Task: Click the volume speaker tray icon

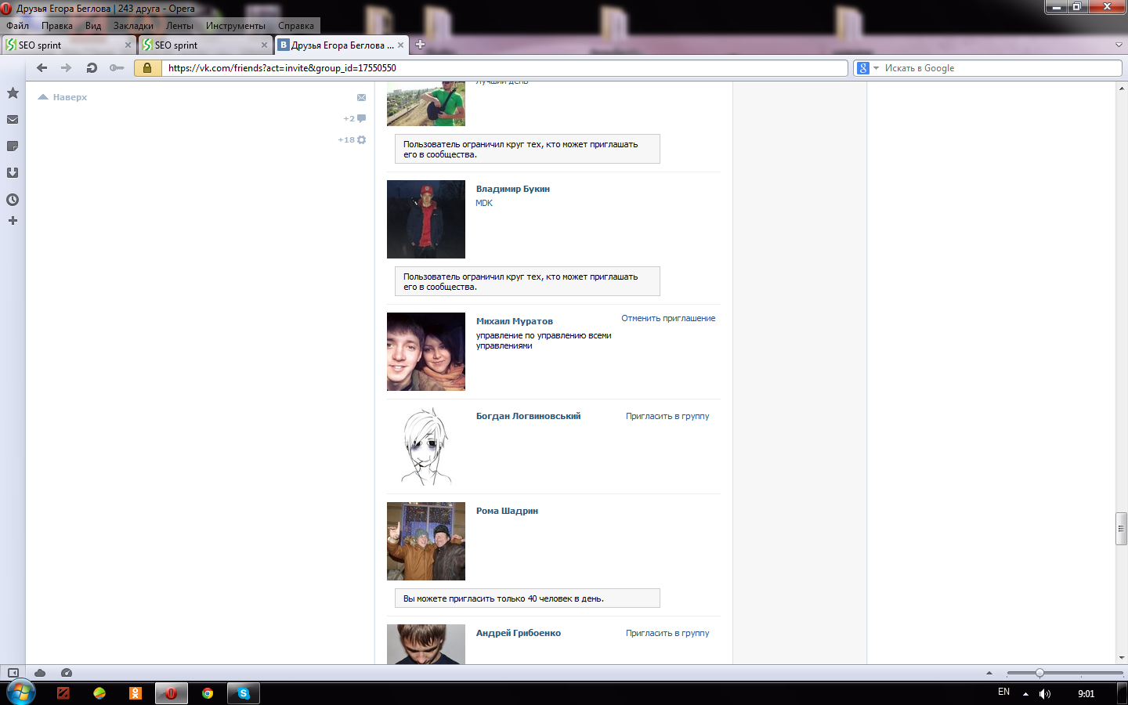Action: [x=1045, y=694]
